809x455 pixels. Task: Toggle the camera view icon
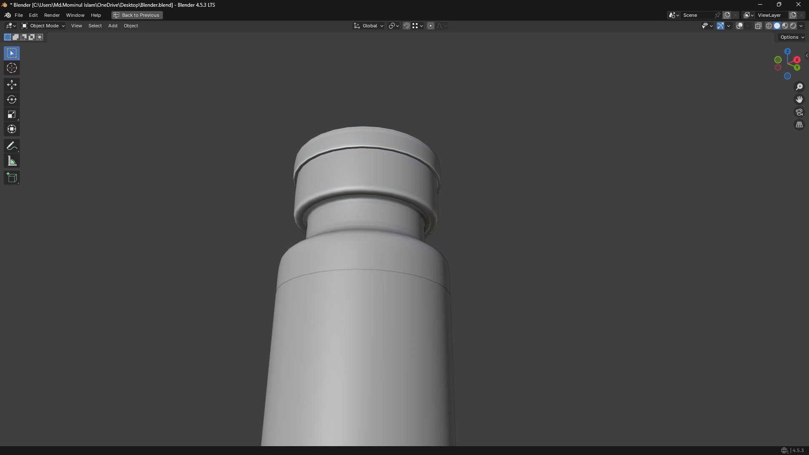[x=799, y=112]
